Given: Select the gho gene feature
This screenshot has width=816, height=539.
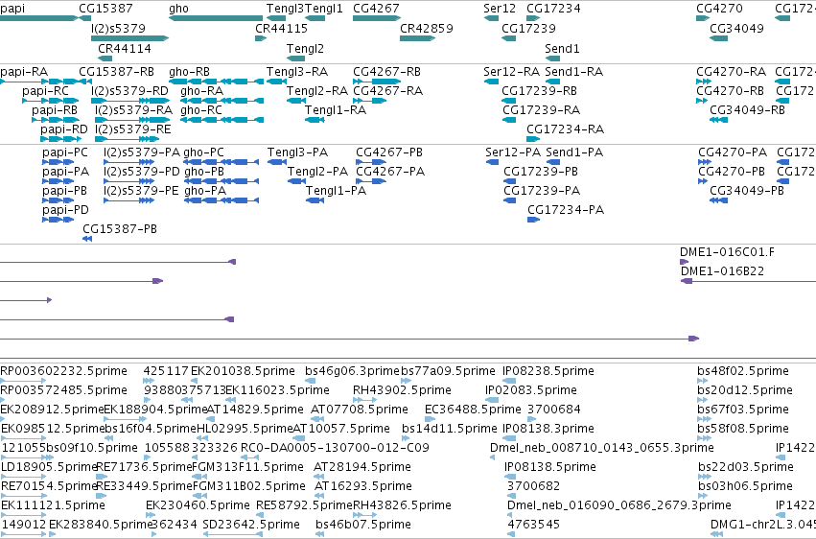Looking at the screenshot, I should pos(216,18).
